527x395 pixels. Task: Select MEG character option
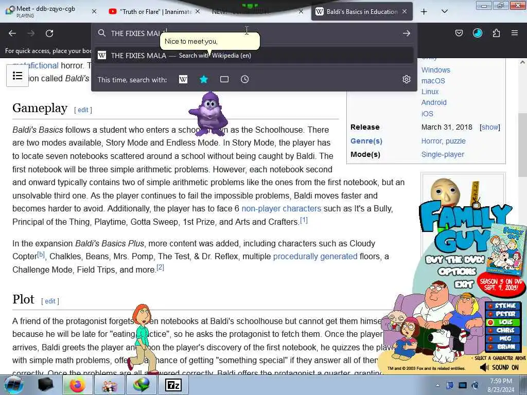click(x=503, y=338)
